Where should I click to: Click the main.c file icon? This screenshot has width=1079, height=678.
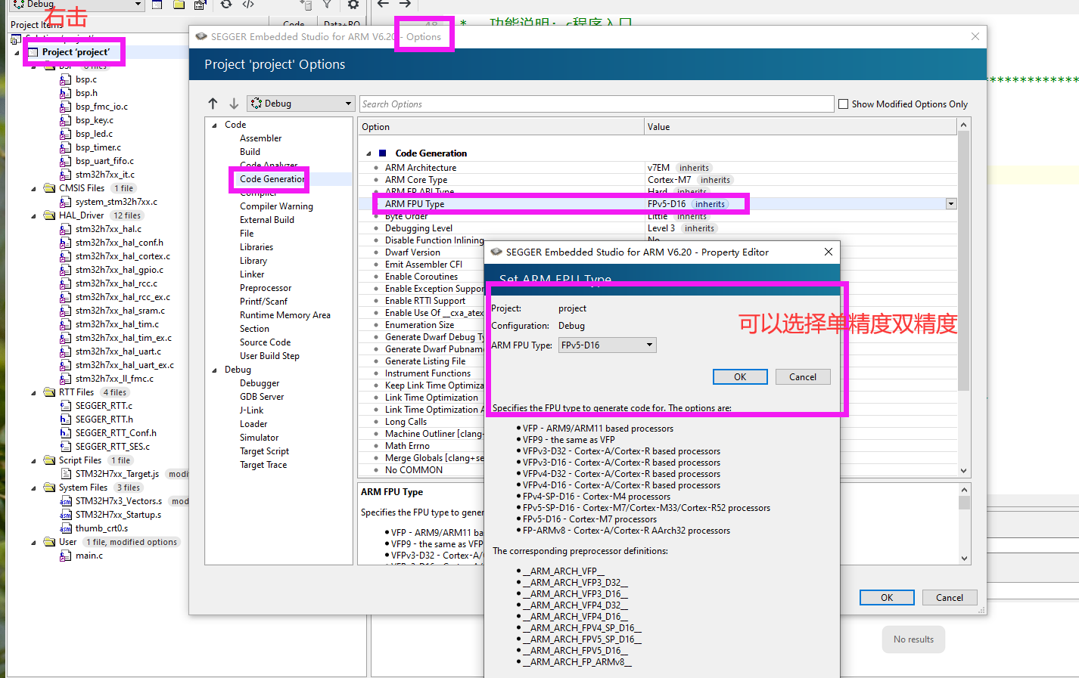(66, 556)
